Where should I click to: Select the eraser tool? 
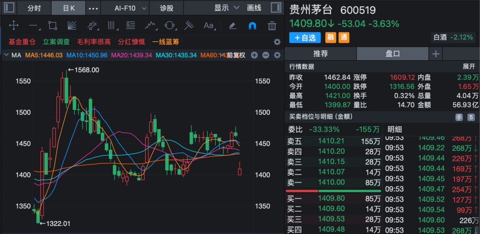tap(232, 26)
